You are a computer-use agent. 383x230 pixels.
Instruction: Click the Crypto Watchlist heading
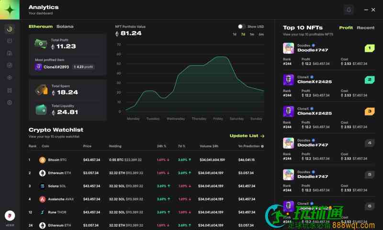click(56, 130)
